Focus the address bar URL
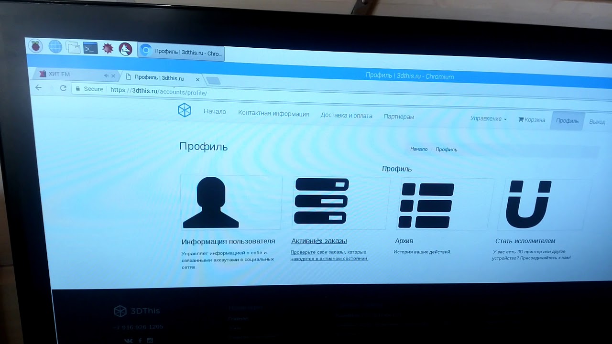 pos(159,91)
